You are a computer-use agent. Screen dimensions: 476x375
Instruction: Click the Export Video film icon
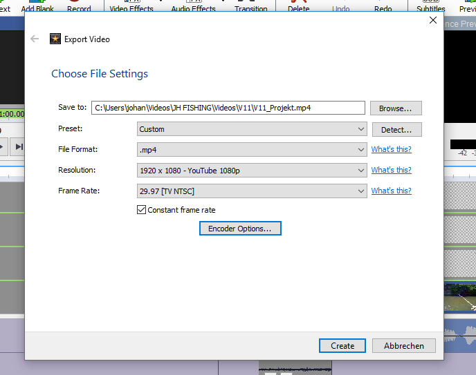(55, 39)
